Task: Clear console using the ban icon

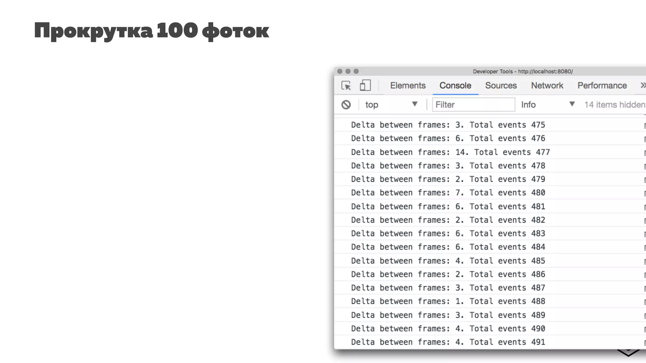Action: coord(346,105)
